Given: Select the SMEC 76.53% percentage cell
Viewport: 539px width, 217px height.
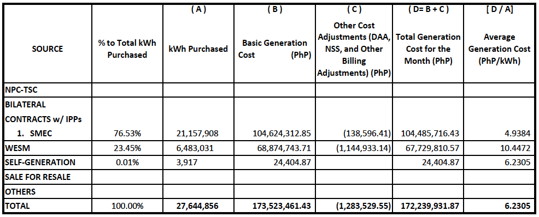Looking at the screenshot, I should (127, 134).
